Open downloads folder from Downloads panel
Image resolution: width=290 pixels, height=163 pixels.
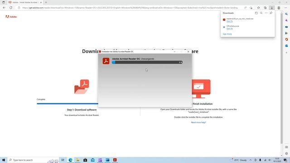[256, 13]
